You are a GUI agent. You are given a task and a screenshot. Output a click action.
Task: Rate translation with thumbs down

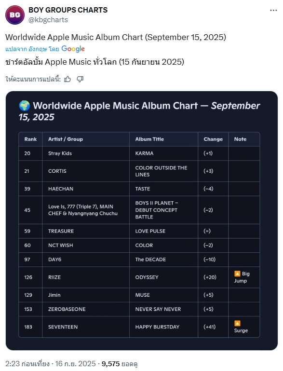(80, 79)
